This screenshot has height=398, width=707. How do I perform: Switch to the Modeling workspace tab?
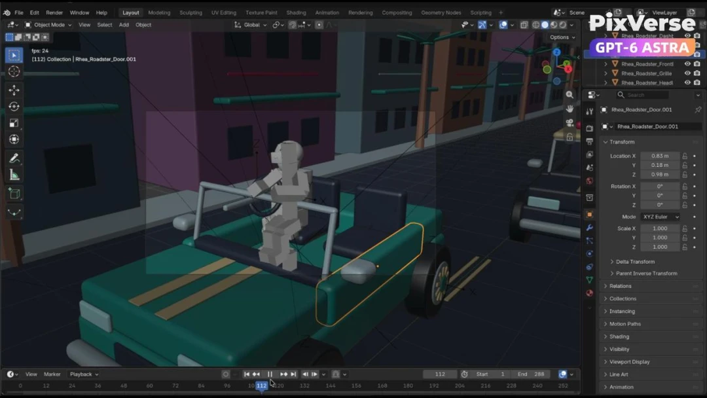tap(159, 12)
